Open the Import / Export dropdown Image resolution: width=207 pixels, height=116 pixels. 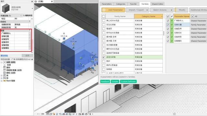[137, 10]
